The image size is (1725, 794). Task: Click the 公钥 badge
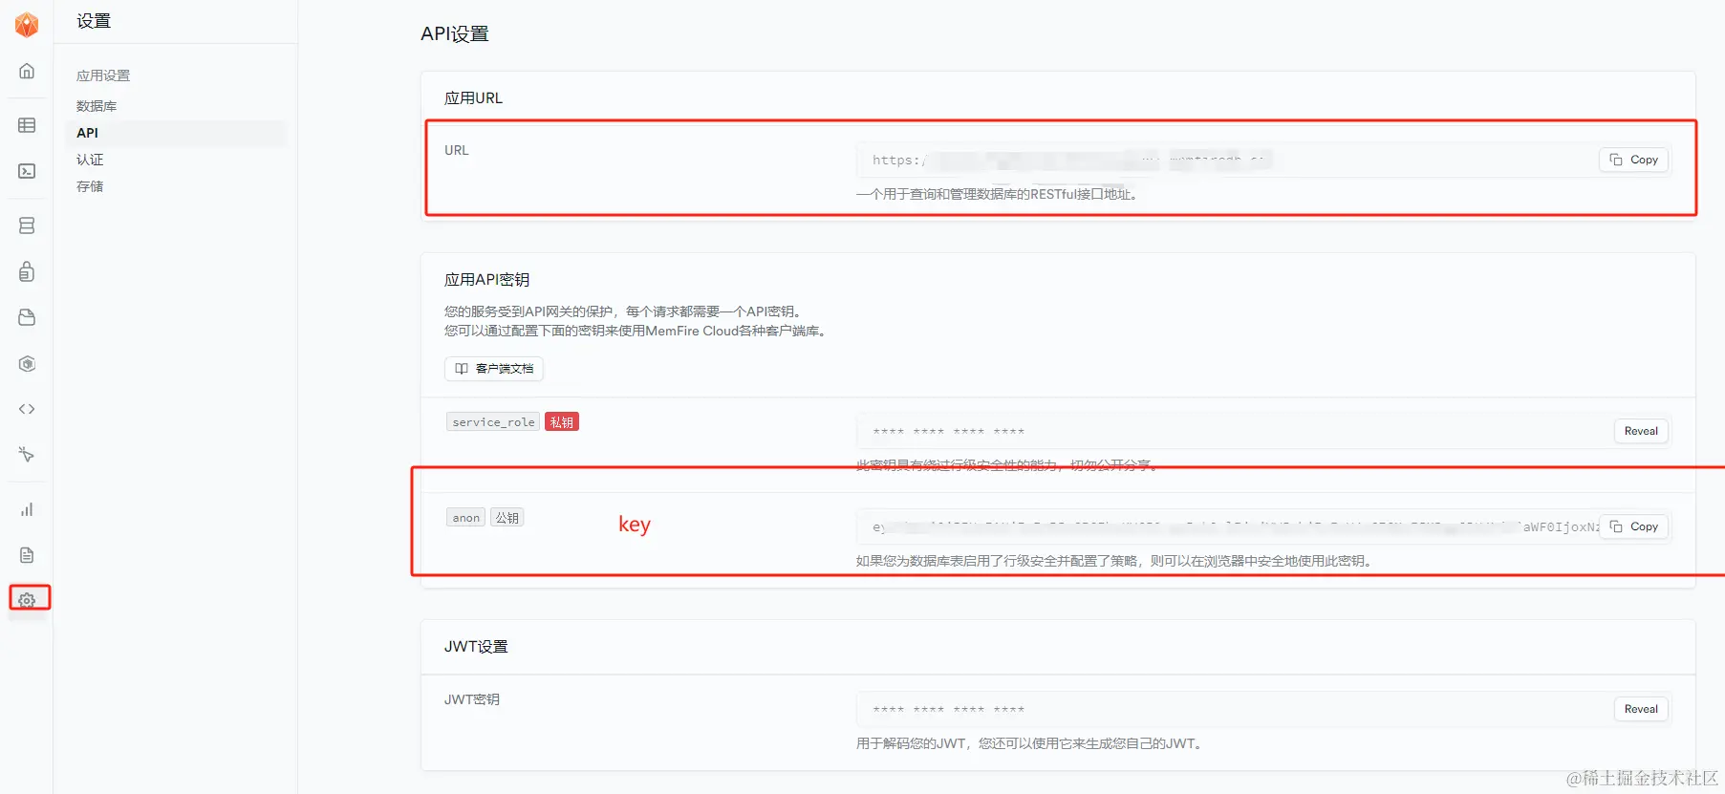click(507, 518)
